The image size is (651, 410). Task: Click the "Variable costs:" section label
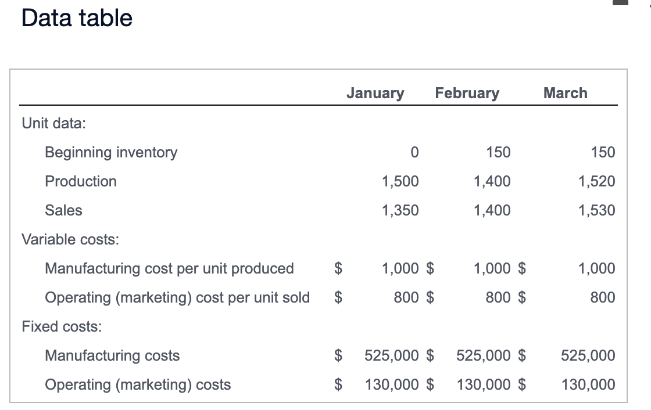[70, 239]
